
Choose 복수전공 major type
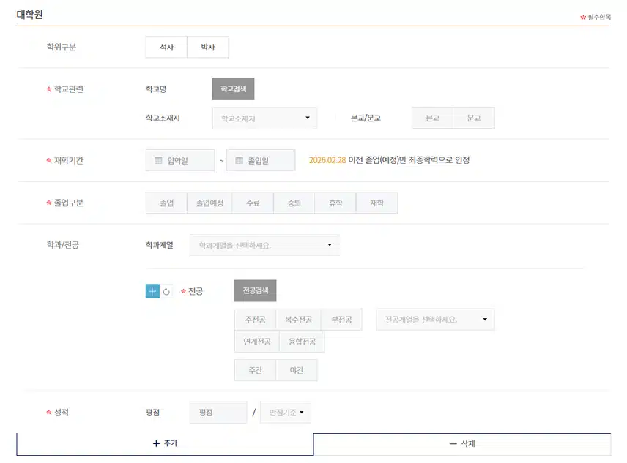[298, 320]
